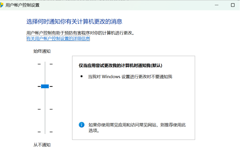
Task: Click the 从不通知 label
Action: [x=42, y=145]
